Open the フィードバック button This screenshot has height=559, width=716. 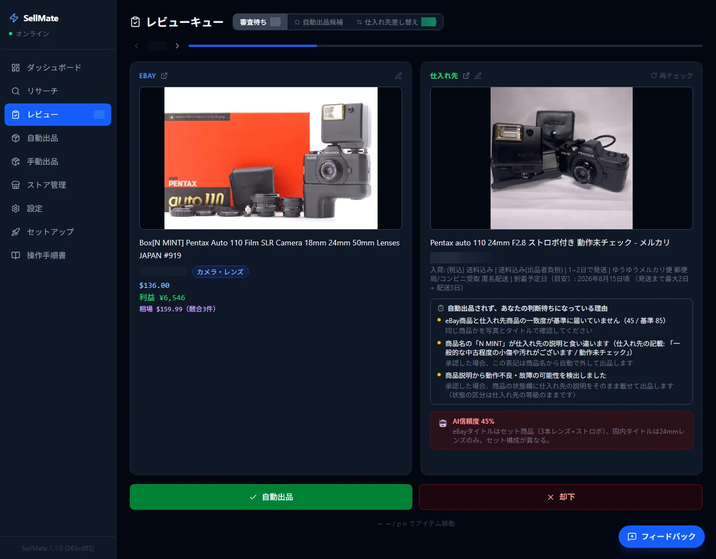coord(662,537)
